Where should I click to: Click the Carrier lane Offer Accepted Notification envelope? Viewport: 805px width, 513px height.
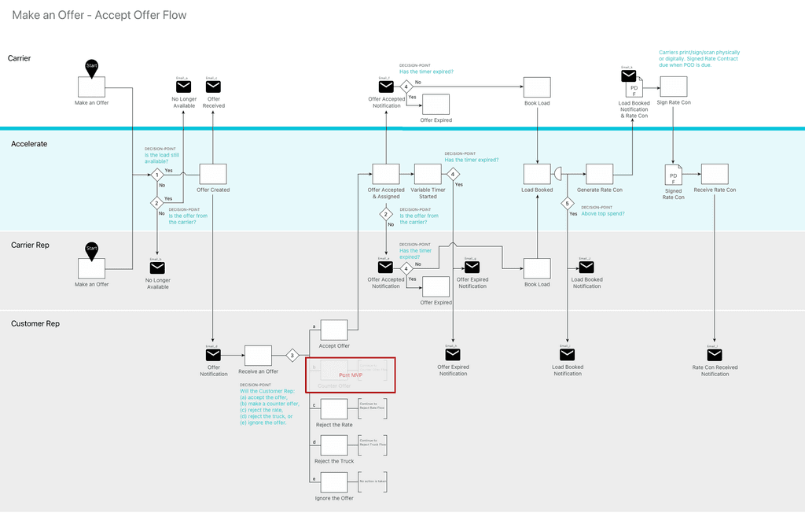386,87
